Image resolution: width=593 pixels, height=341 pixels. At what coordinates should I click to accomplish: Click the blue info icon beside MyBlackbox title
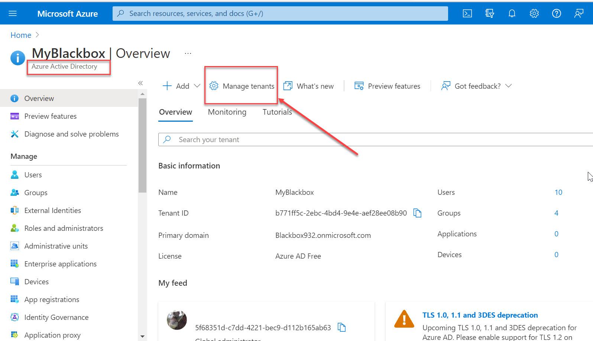[17, 58]
